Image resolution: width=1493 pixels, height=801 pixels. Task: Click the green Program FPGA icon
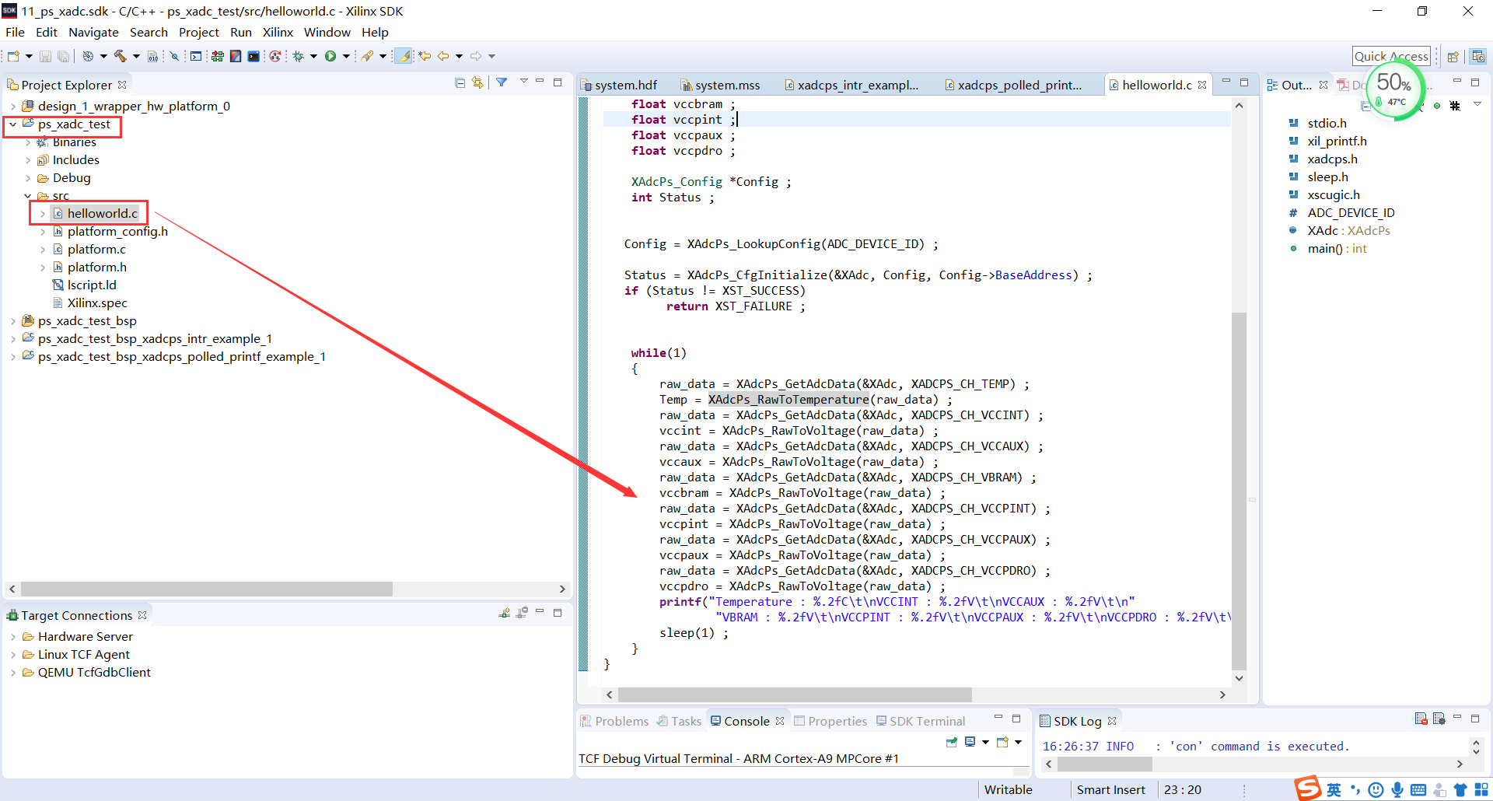pyautogui.click(x=217, y=56)
